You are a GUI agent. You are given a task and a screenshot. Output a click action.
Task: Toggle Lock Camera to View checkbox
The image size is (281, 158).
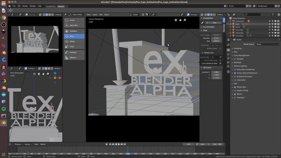(220, 63)
